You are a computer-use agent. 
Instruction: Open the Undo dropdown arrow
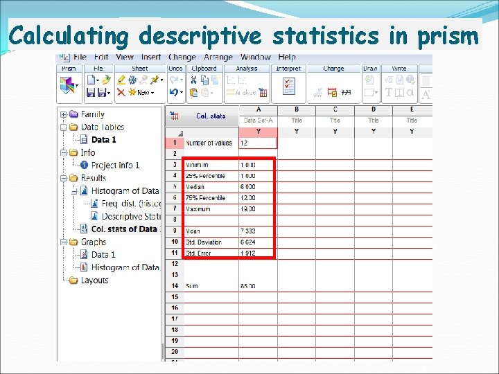point(182,93)
